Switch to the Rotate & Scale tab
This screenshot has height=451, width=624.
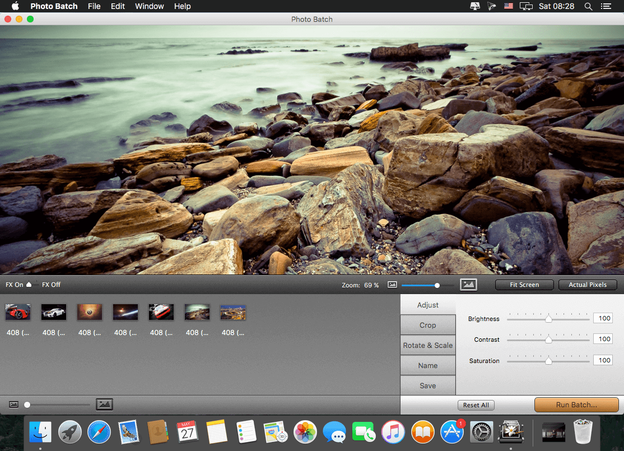428,346
